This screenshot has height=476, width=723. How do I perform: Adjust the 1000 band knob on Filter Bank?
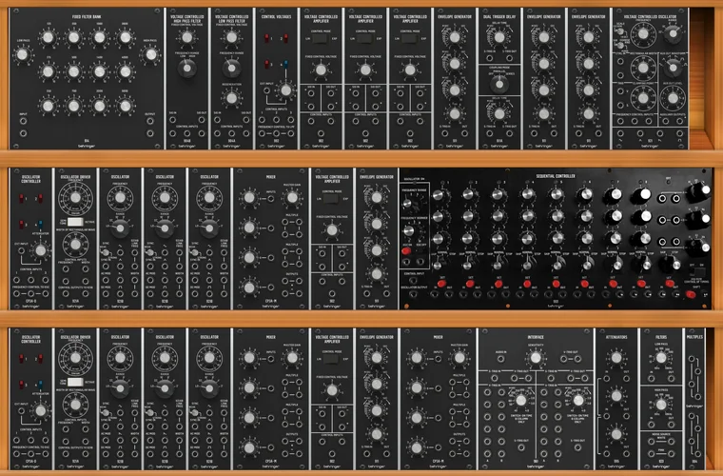click(100, 37)
